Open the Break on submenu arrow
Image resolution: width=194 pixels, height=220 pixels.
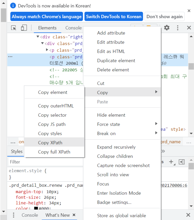156,133
